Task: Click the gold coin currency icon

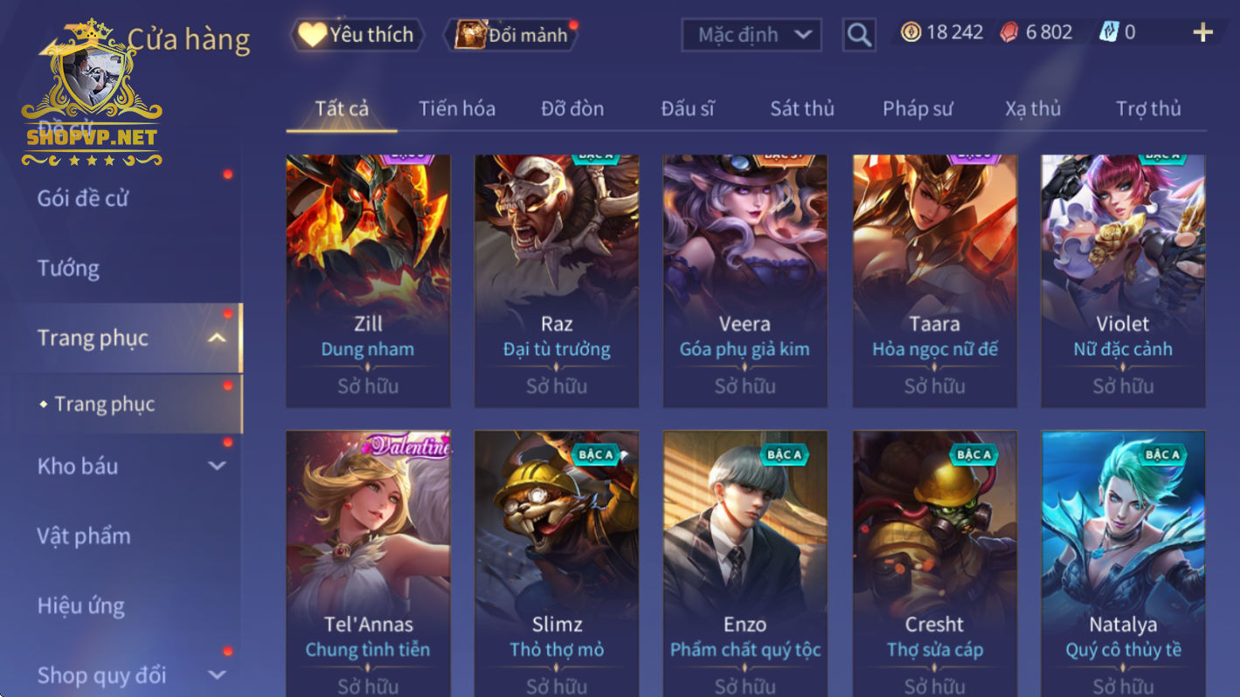Action: [x=911, y=33]
